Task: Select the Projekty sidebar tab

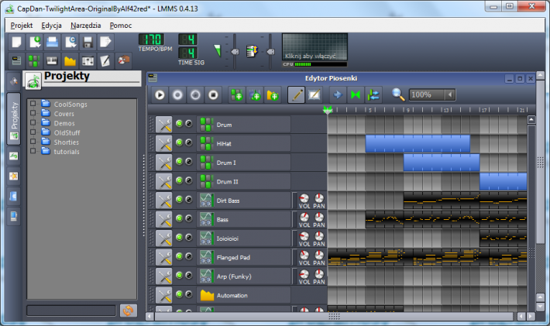Action: point(14,119)
